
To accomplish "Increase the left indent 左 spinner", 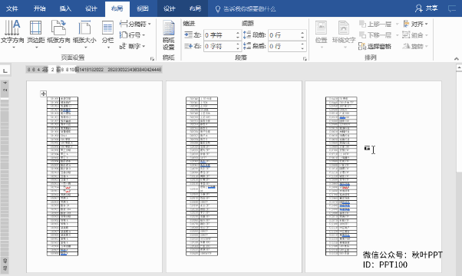I will (x=238, y=33).
